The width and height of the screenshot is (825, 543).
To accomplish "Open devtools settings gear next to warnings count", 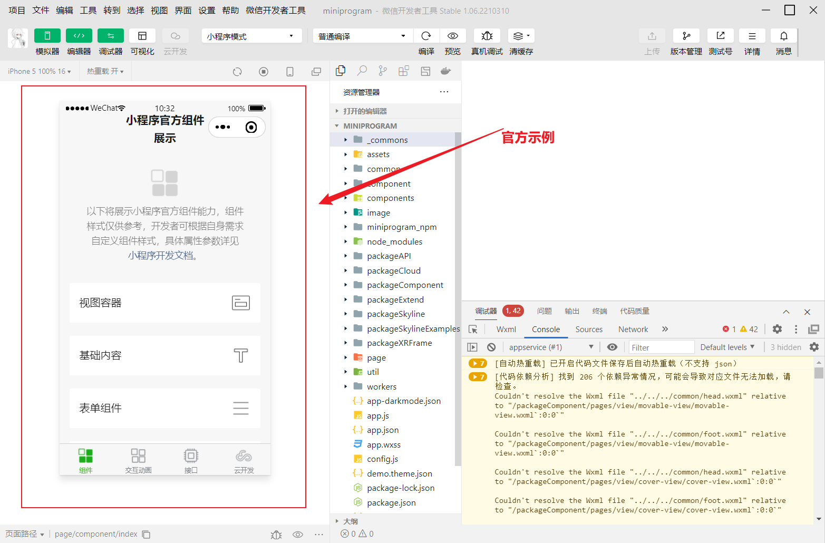I will click(777, 329).
